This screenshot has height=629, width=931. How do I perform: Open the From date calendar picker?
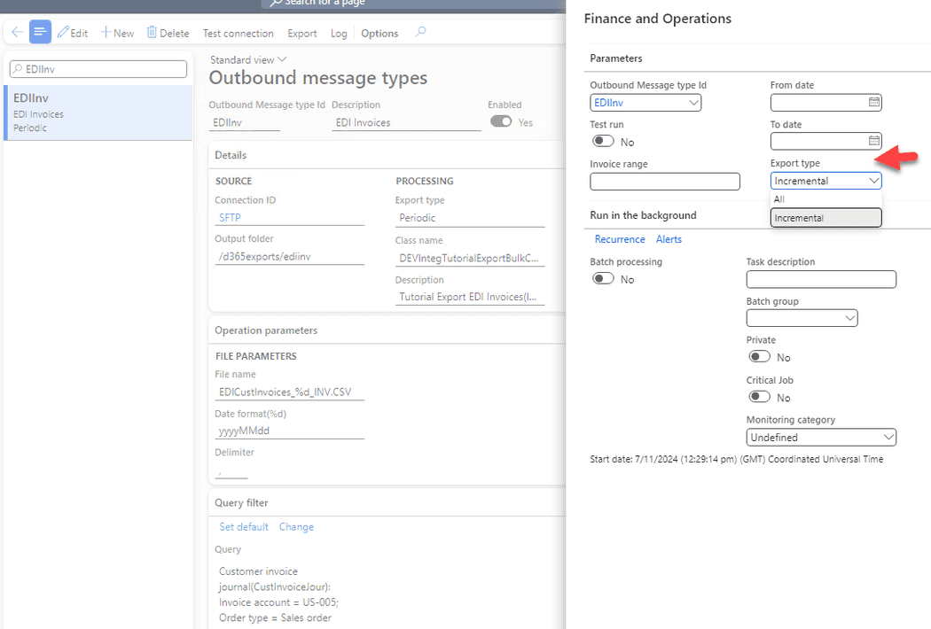(873, 102)
